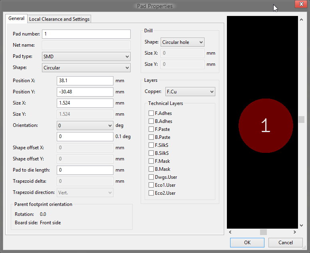This screenshot has width=310, height=253.
Task: Switch to the General tab
Action: click(16, 19)
